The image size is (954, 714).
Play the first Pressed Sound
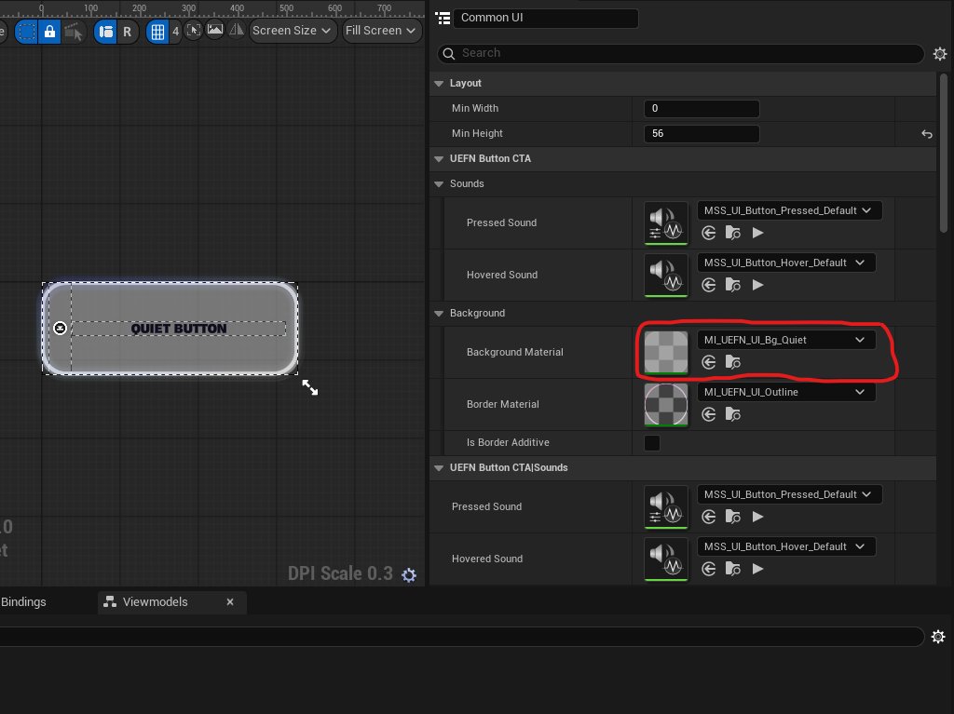(x=757, y=233)
